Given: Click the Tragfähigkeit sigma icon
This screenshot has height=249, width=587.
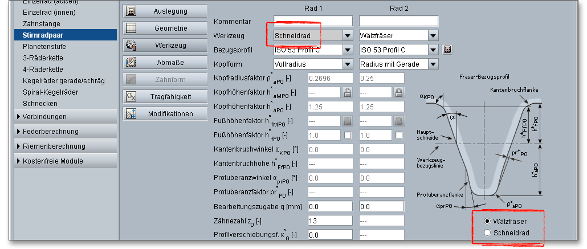Looking at the screenshot, I should pyautogui.click(x=131, y=96).
